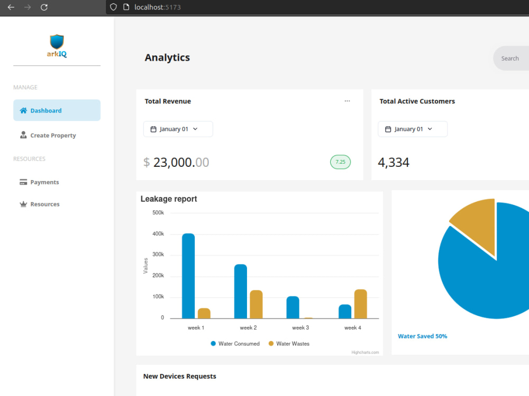The height and width of the screenshot is (396, 529).
Task: Click the Water Saved 50% label
Action: click(x=422, y=336)
